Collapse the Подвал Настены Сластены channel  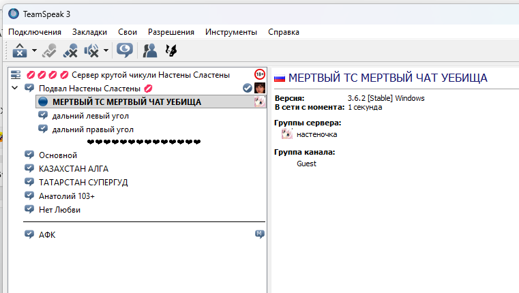(14, 88)
